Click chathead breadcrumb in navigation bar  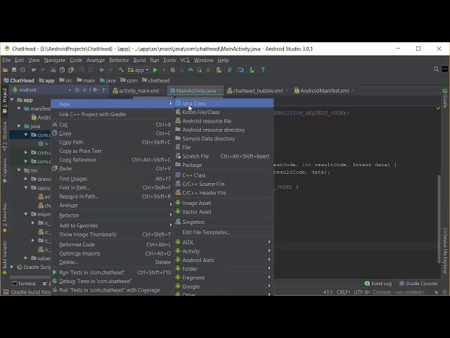click(156, 80)
